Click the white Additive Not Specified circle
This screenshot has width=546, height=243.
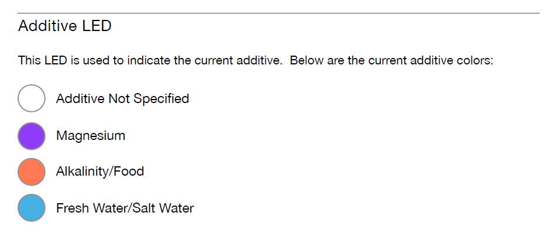[32, 98]
